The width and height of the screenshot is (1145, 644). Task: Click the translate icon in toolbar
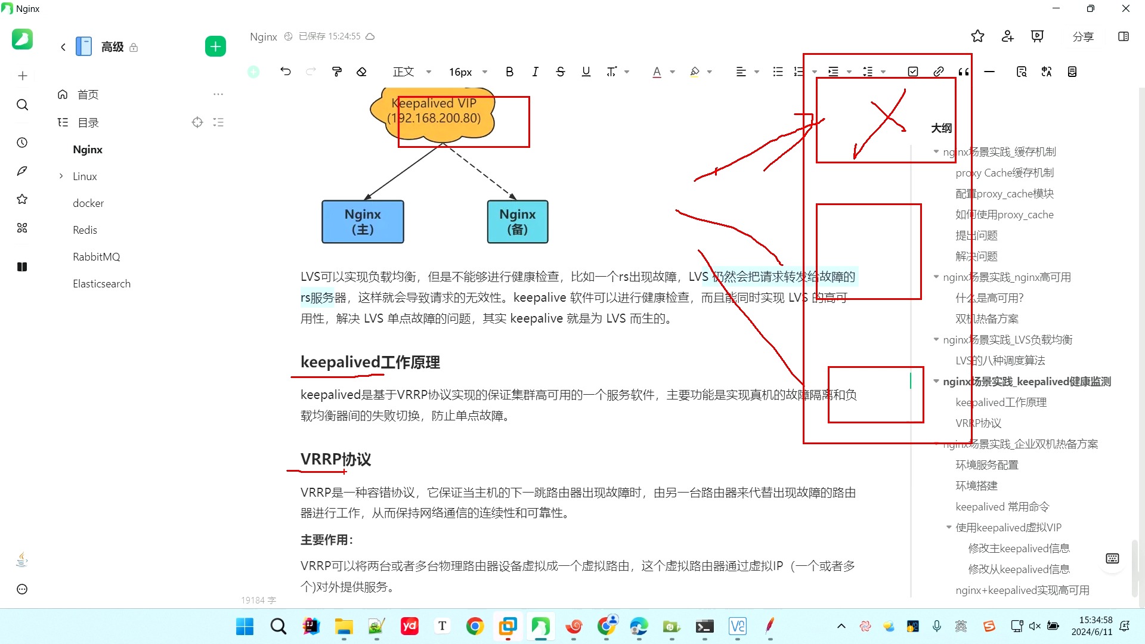point(1047,72)
